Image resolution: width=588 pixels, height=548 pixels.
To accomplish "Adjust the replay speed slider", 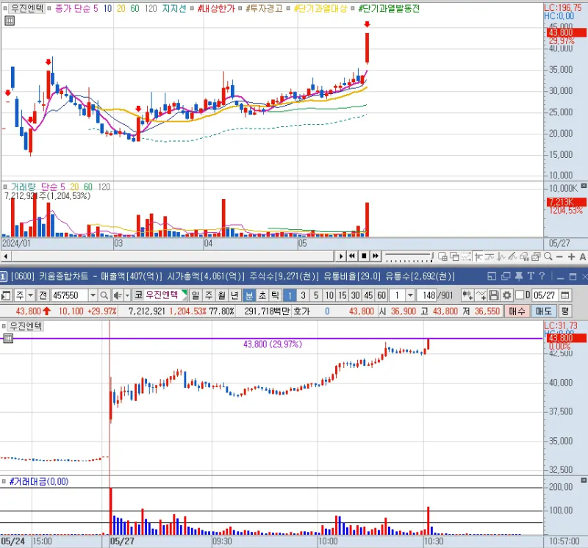I will (409, 257).
